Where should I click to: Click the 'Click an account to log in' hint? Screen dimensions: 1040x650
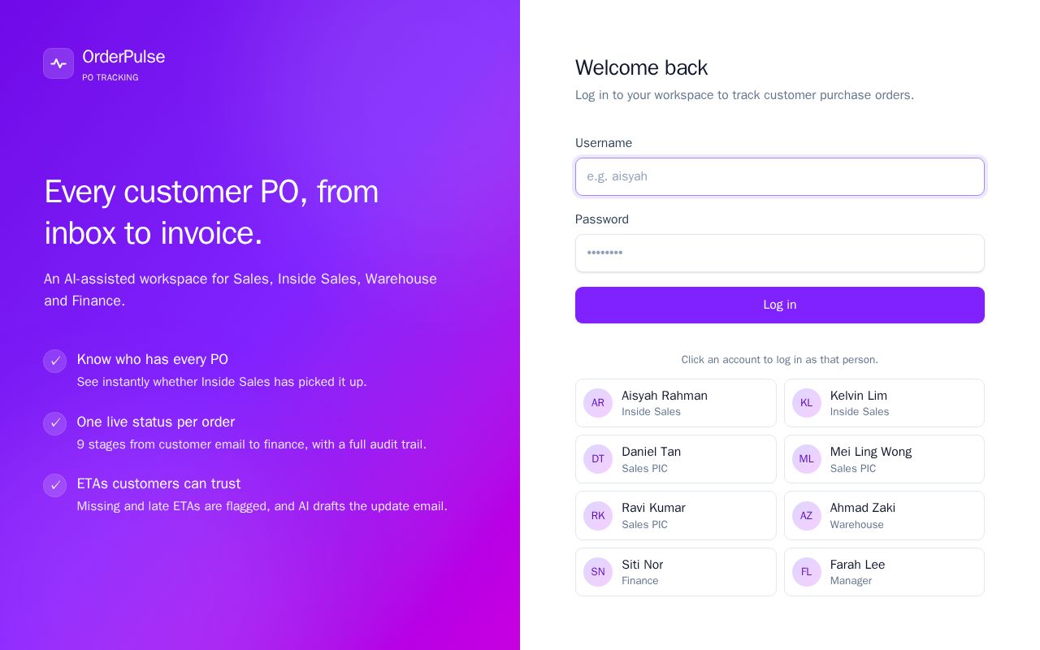tap(780, 360)
